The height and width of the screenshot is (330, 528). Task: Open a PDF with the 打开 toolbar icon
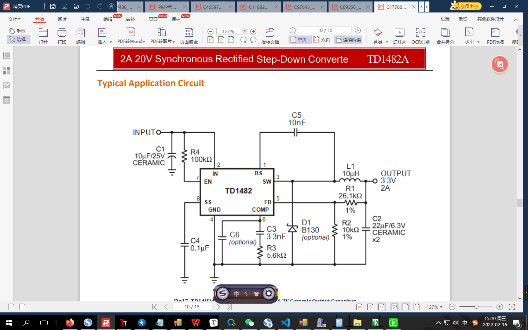[x=43, y=36]
